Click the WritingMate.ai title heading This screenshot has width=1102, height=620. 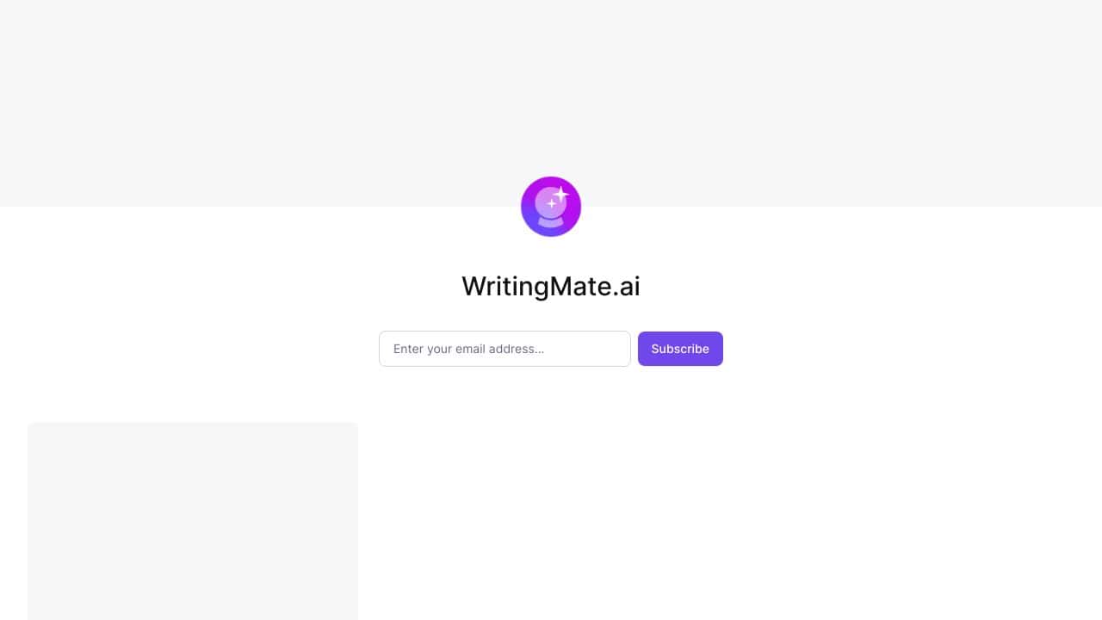(x=551, y=286)
